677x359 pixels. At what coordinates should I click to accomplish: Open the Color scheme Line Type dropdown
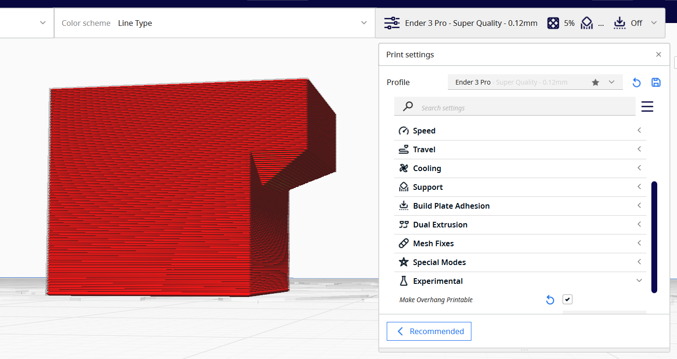(215, 23)
